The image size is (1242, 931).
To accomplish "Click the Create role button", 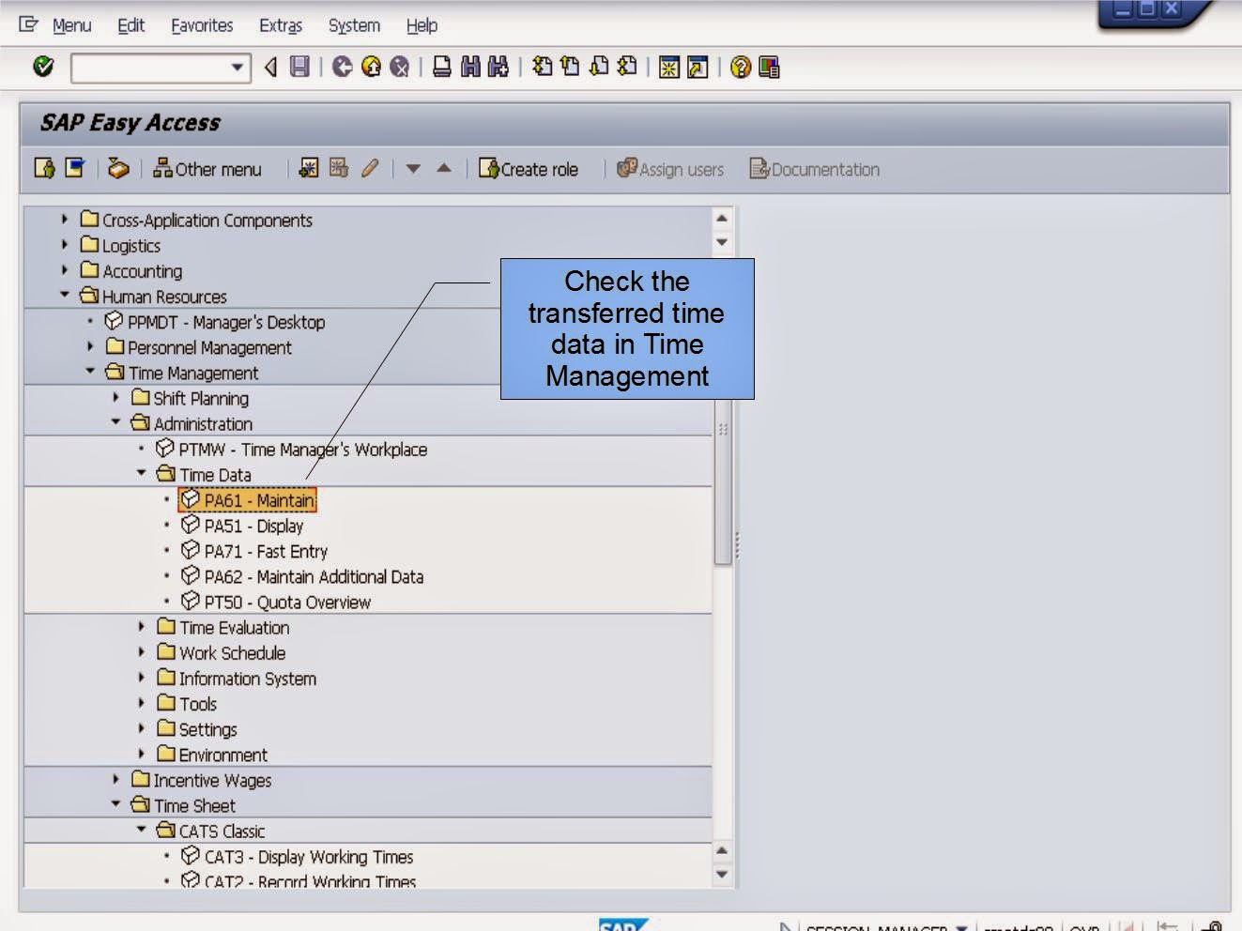I will (x=530, y=169).
